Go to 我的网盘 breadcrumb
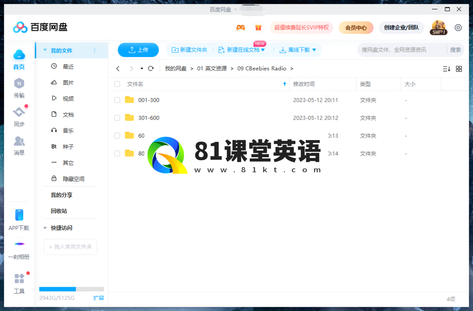 (x=176, y=68)
